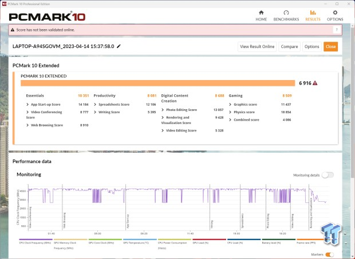Expand Physics score

[x=230, y=112]
